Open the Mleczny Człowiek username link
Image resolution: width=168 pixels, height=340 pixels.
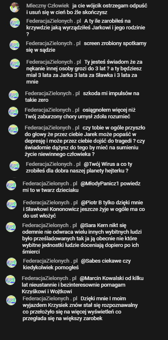[47, 6]
